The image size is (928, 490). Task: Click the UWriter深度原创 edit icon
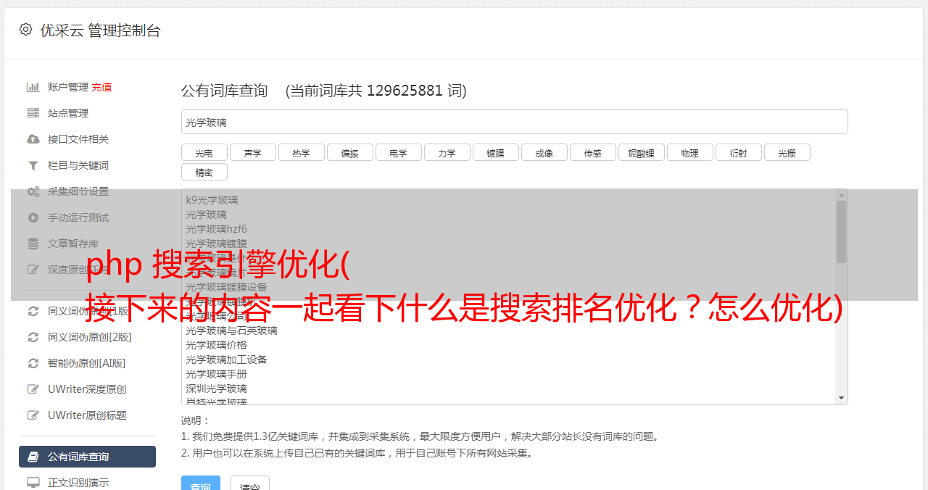(x=33, y=389)
